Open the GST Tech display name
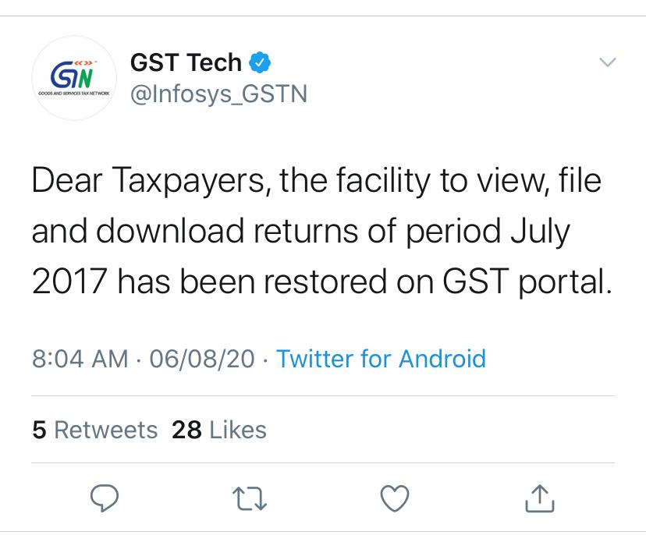646x535 pixels. tap(186, 62)
